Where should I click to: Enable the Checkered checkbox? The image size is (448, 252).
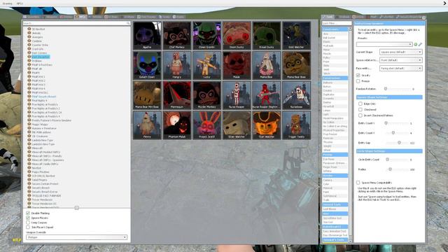pyautogui.click(x=360, y=109)
